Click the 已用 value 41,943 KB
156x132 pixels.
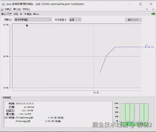pyautogui.click(x=29, y=107)
